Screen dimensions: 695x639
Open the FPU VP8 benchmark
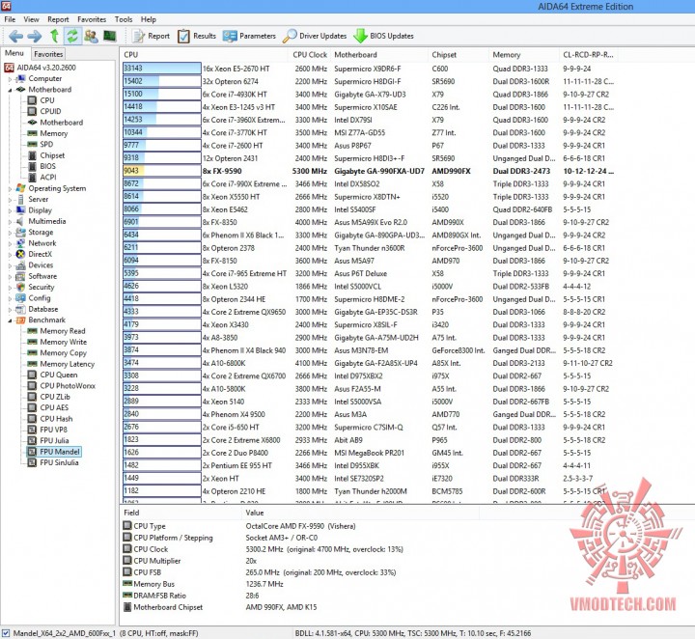[x=54, y=430]
